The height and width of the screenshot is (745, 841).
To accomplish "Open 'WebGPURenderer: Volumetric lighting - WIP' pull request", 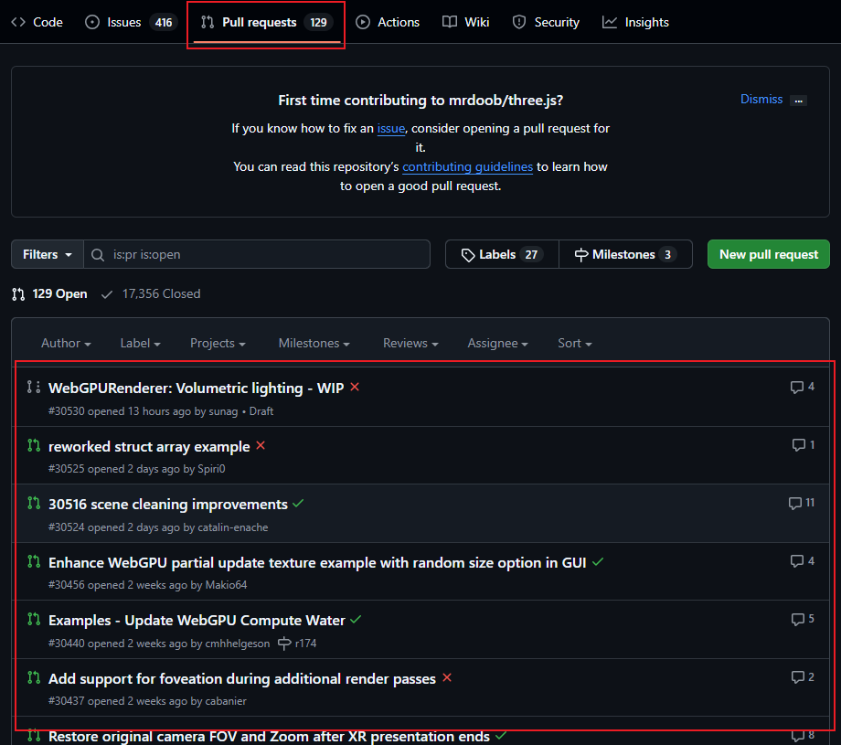I will [x=197, y=388].
